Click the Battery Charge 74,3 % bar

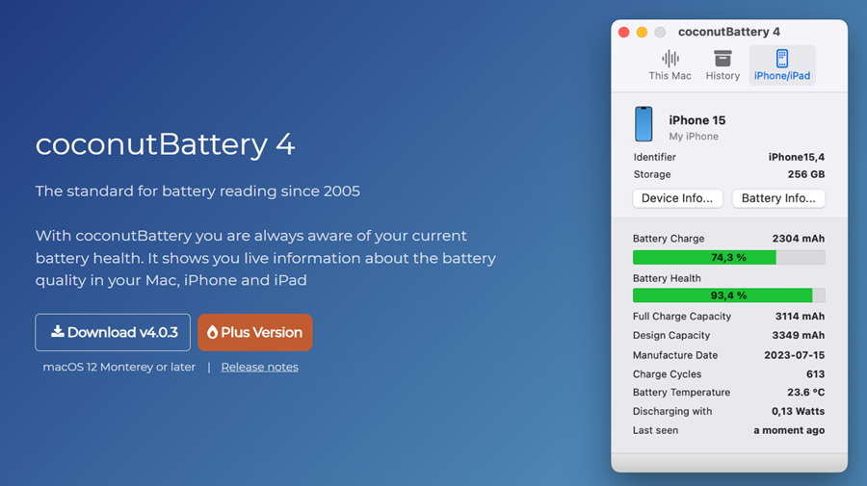point(729,257)
